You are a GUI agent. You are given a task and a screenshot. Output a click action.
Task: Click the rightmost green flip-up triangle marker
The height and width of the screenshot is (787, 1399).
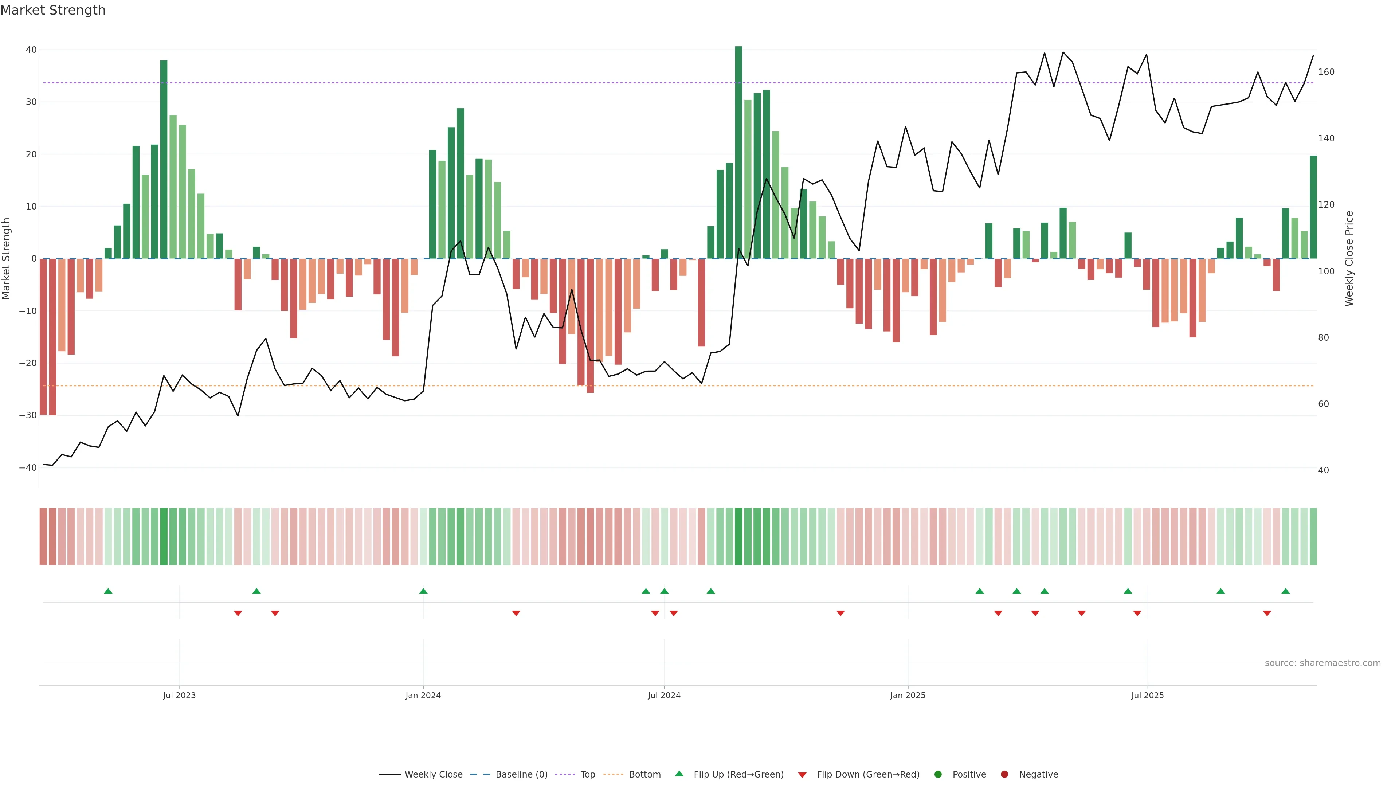(1285, 591)
